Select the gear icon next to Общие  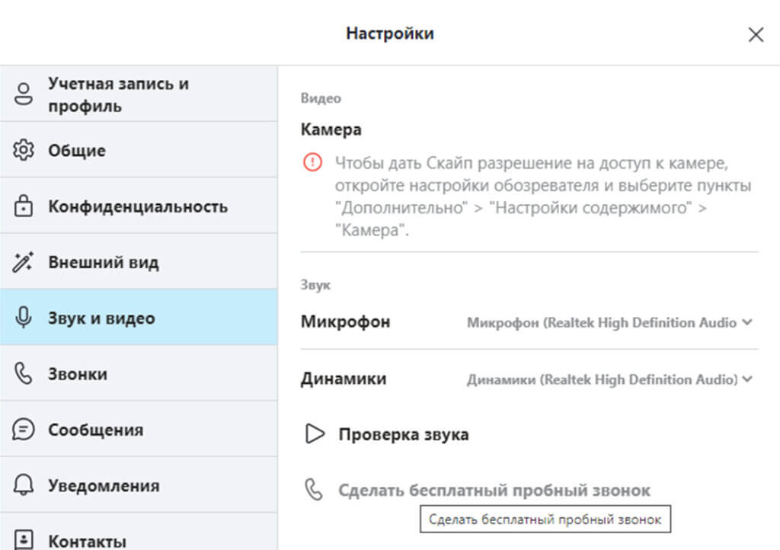pos(24,150)
